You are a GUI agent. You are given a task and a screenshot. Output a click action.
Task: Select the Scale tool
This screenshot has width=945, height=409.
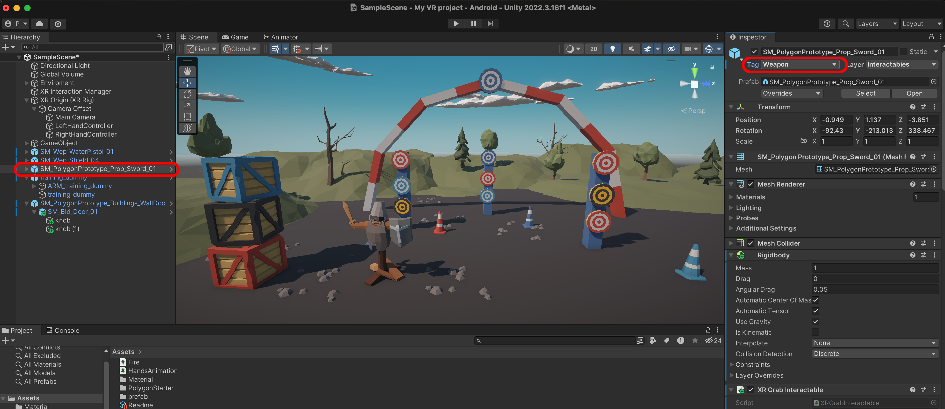187,106
